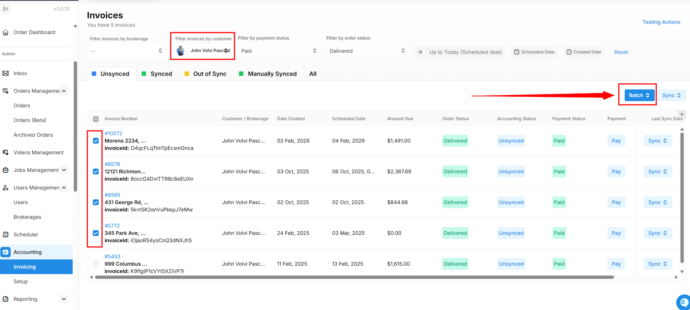Open the Batch dropdown button
690x310 pixels.
pos(639,95)
